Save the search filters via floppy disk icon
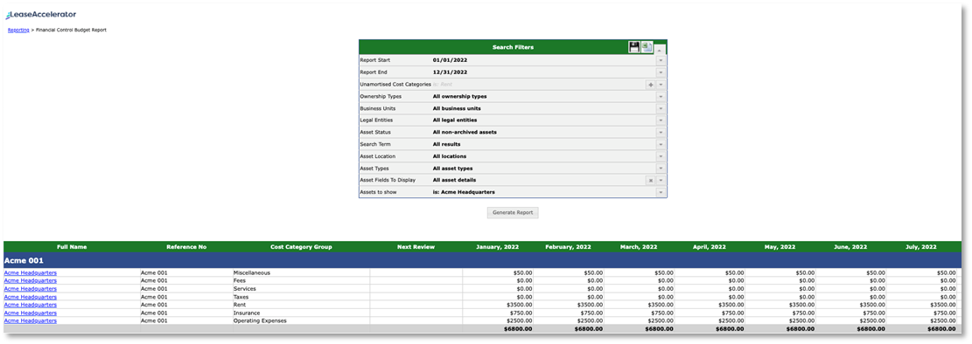Image resolution: width=972 pixels, height=344 pixels. pyautogui.click(x=633, y=47)
